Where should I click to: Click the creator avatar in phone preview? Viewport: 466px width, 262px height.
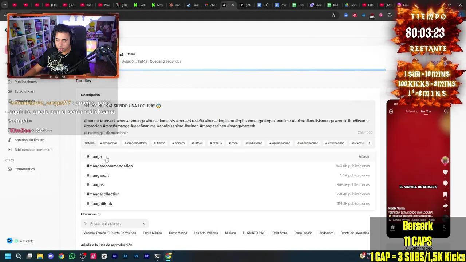coord(445,160)
